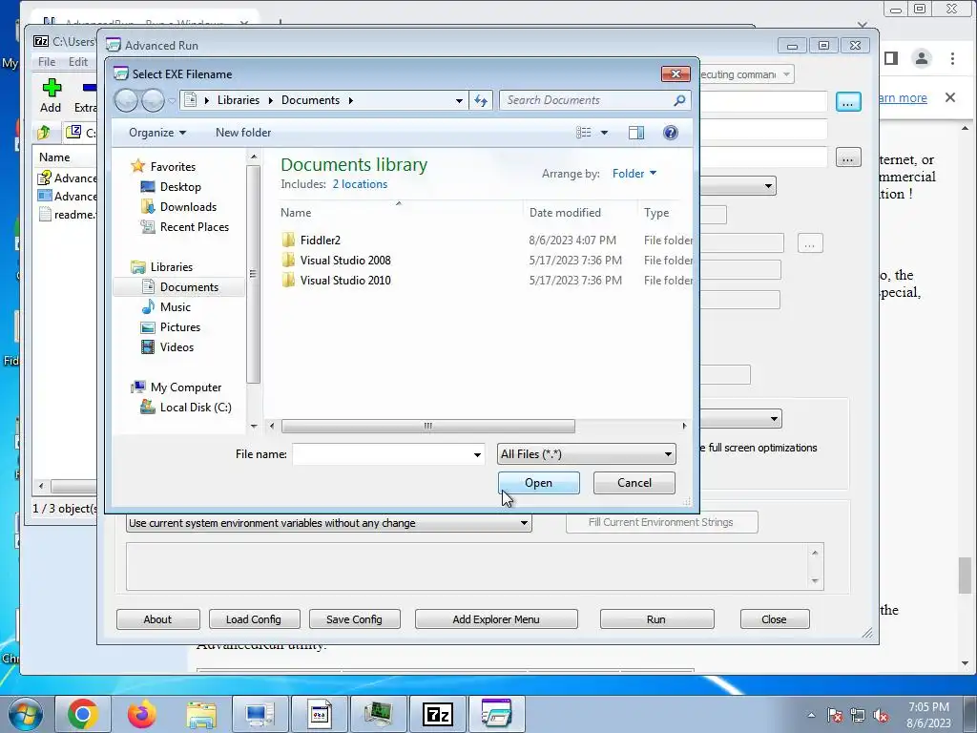Screen dimensions: 977x733
Task: Click the Close button in Advanced Run
Action: (774, 618)
